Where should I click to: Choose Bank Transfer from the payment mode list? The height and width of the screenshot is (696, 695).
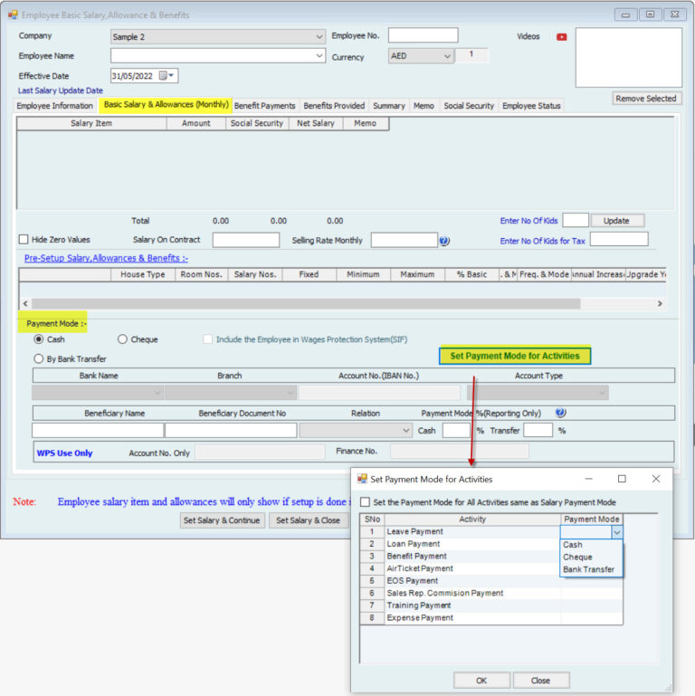click(x=588, y=570)
